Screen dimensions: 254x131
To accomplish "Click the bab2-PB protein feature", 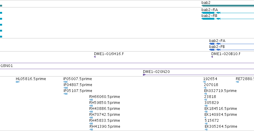I will pos(232,50).
